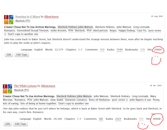Click the Unresolved Sexual Tension tag
The image size is (167, 130).
point(33,31)
